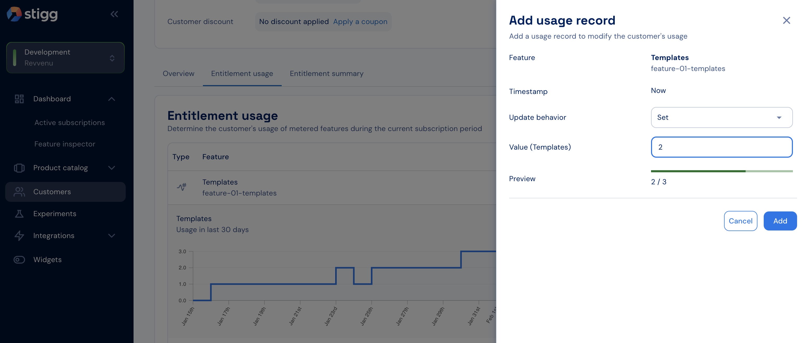
Task: Click the Integrations lightning bolt icon
Action: (19, 235)
